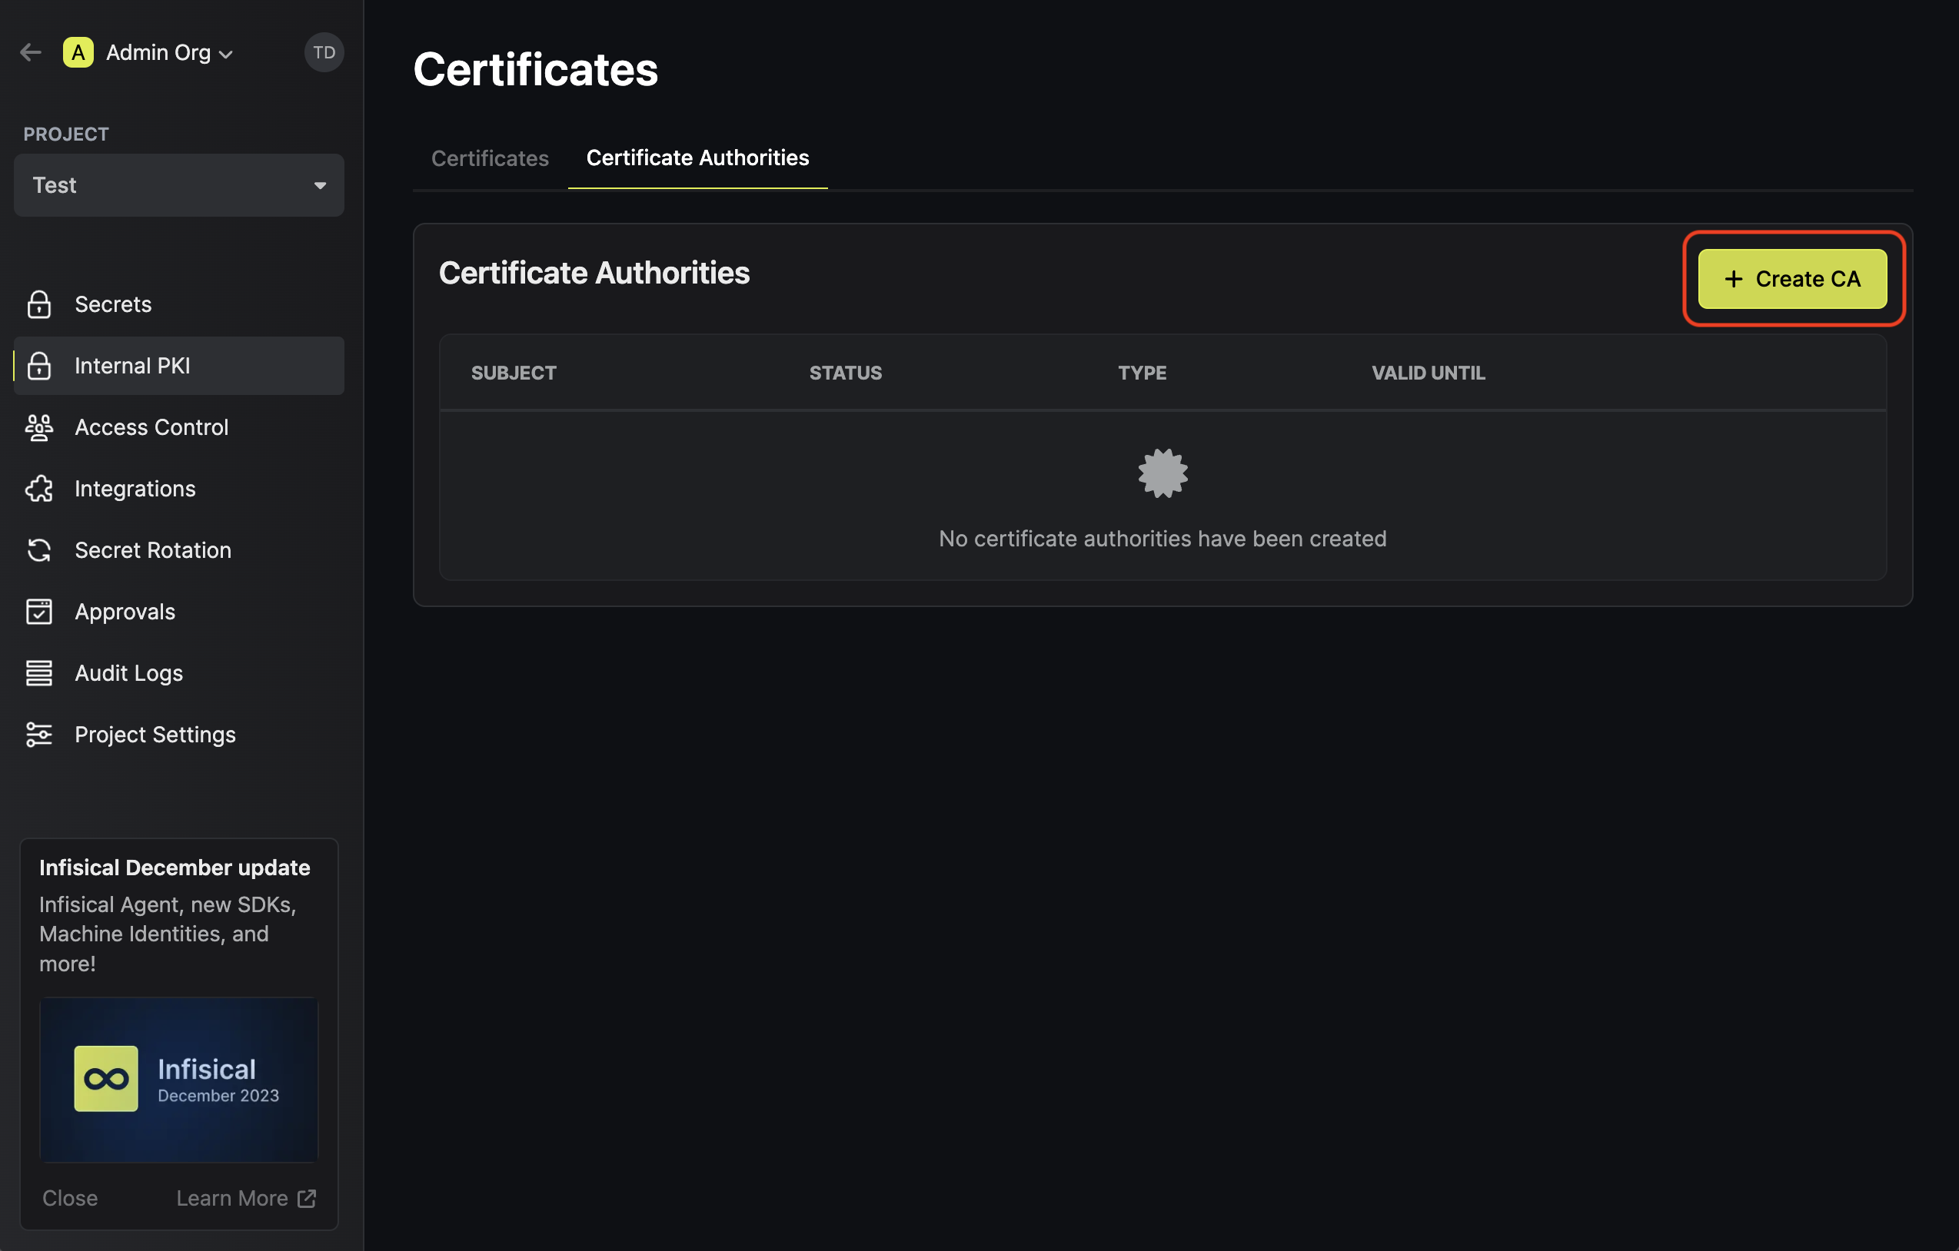Screen dimensions: 1959x1251
Task: Click the Approvals checkmark icon
Action: (x=39, y=611)
